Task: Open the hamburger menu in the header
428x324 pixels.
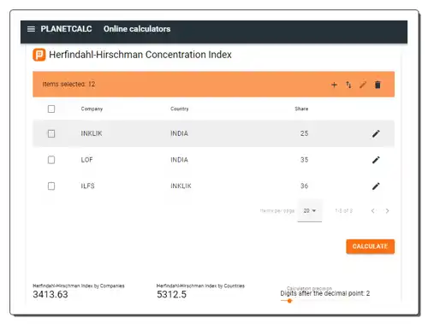Action: tap(31, 29)
